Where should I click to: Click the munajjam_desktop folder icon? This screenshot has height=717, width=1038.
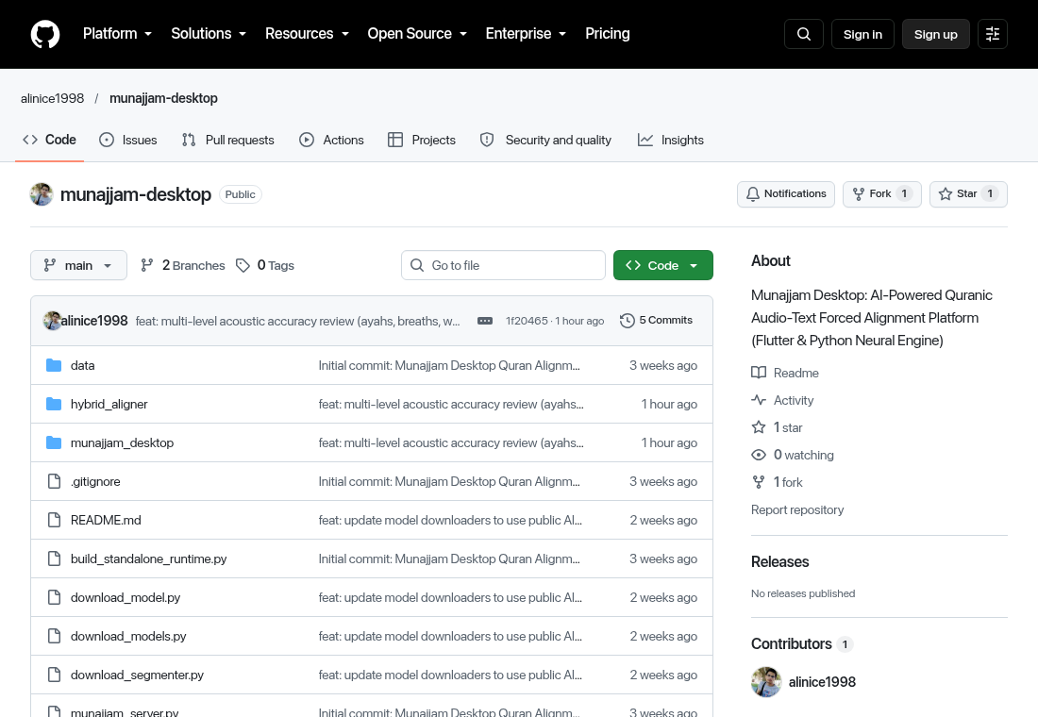click(54, 442)
